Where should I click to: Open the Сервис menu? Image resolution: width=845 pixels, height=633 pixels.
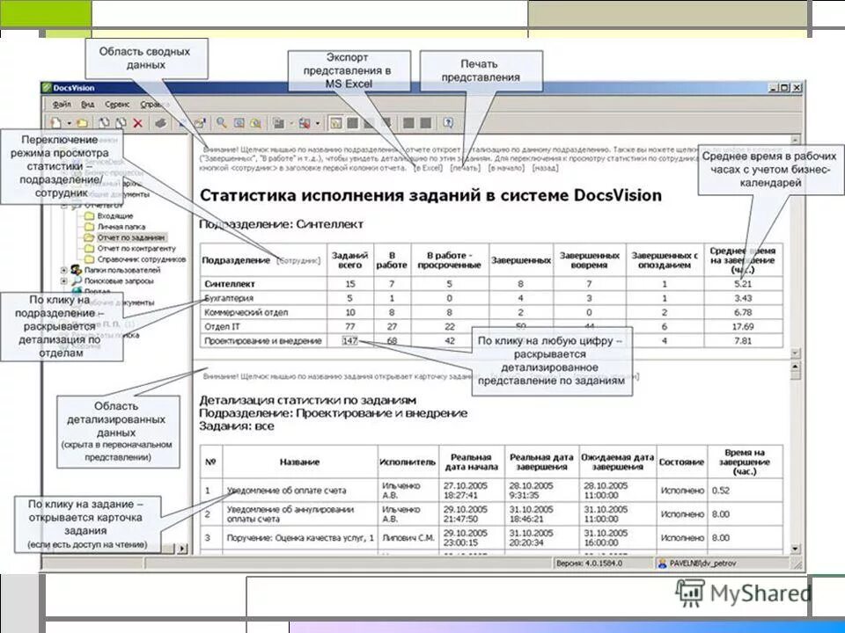117,104
